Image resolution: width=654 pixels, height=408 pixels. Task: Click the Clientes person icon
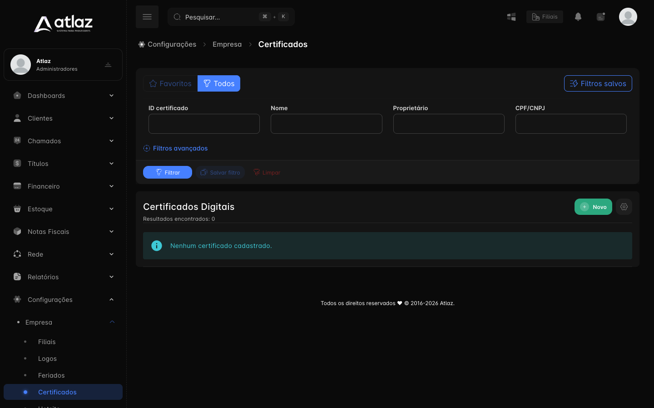coord(17,118)
